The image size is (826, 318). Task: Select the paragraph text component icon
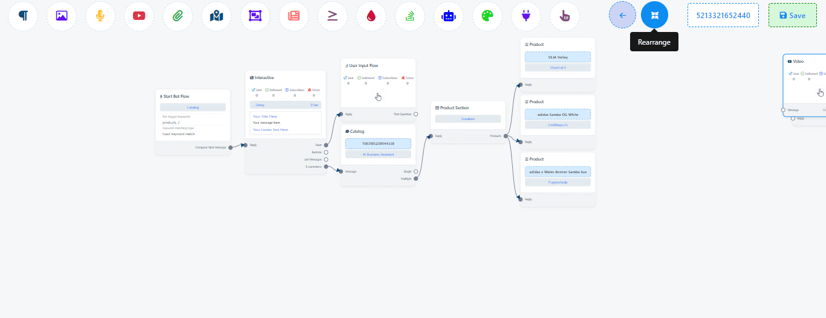23,16
